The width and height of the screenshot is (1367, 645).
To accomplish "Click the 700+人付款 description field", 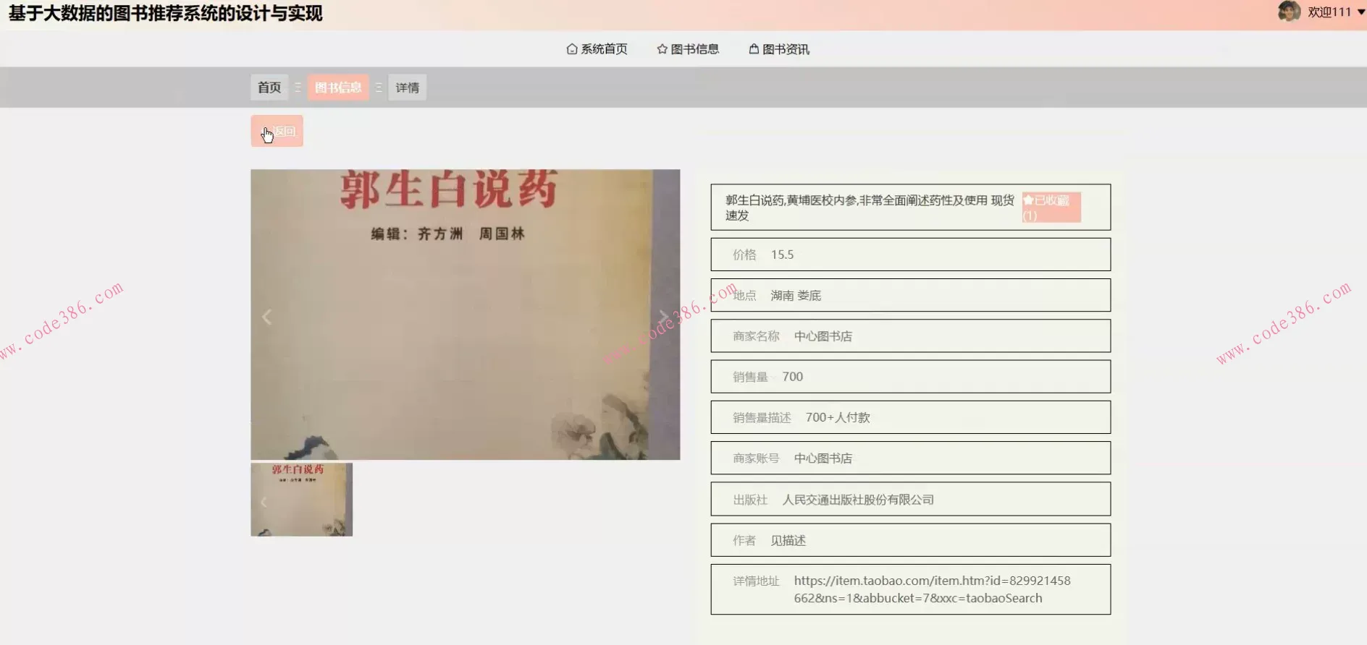I will (910, 417).
